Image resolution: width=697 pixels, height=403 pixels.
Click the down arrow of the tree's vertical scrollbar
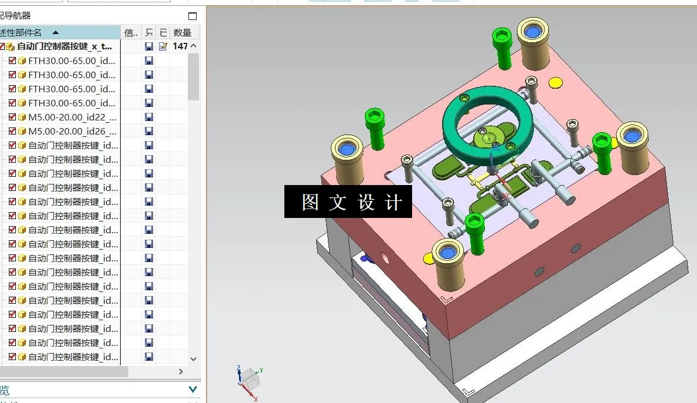(194, 358)
